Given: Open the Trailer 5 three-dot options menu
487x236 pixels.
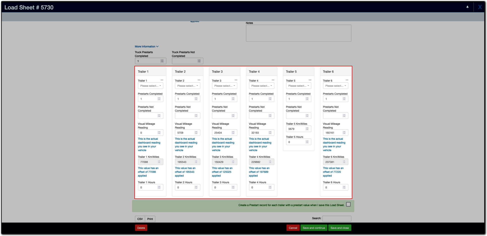Looking at the screenshot, I should click(310, 80).
